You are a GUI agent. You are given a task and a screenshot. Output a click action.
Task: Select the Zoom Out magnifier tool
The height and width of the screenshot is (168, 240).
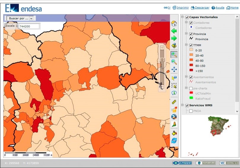[x=174, y=62]
